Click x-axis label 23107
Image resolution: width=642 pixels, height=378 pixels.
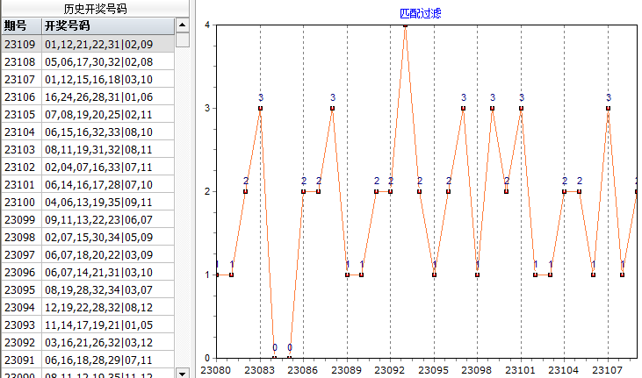(x=608, y=370)
